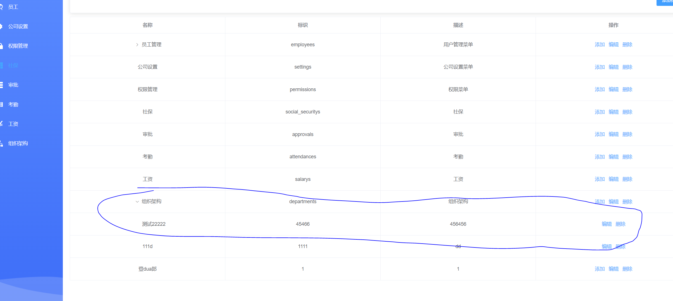Click the 工资 salary icon in sidebar
The height and width of the screenshot is (301, 673).
click(2, 124)
